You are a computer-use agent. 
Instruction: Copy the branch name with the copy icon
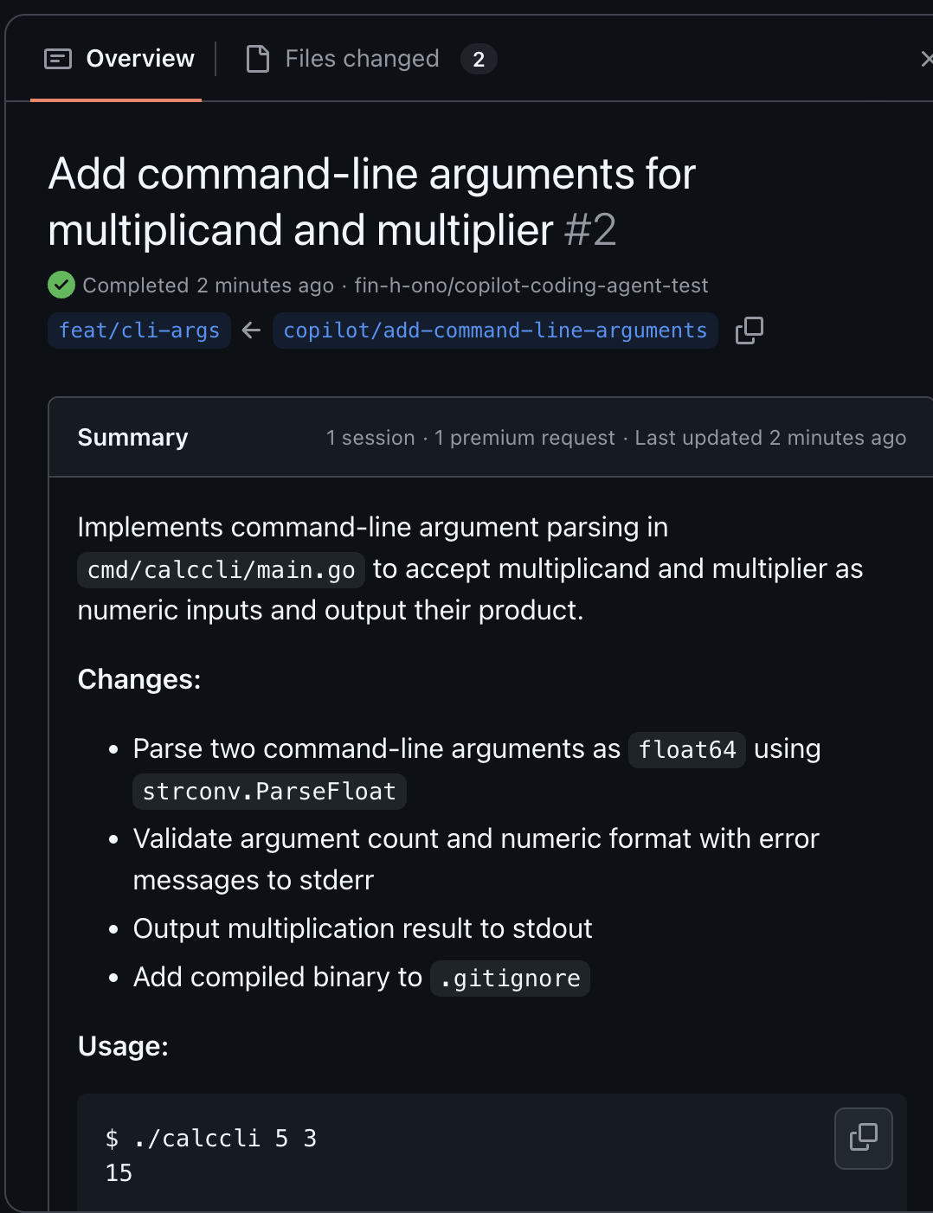click(x=750, y=331)
